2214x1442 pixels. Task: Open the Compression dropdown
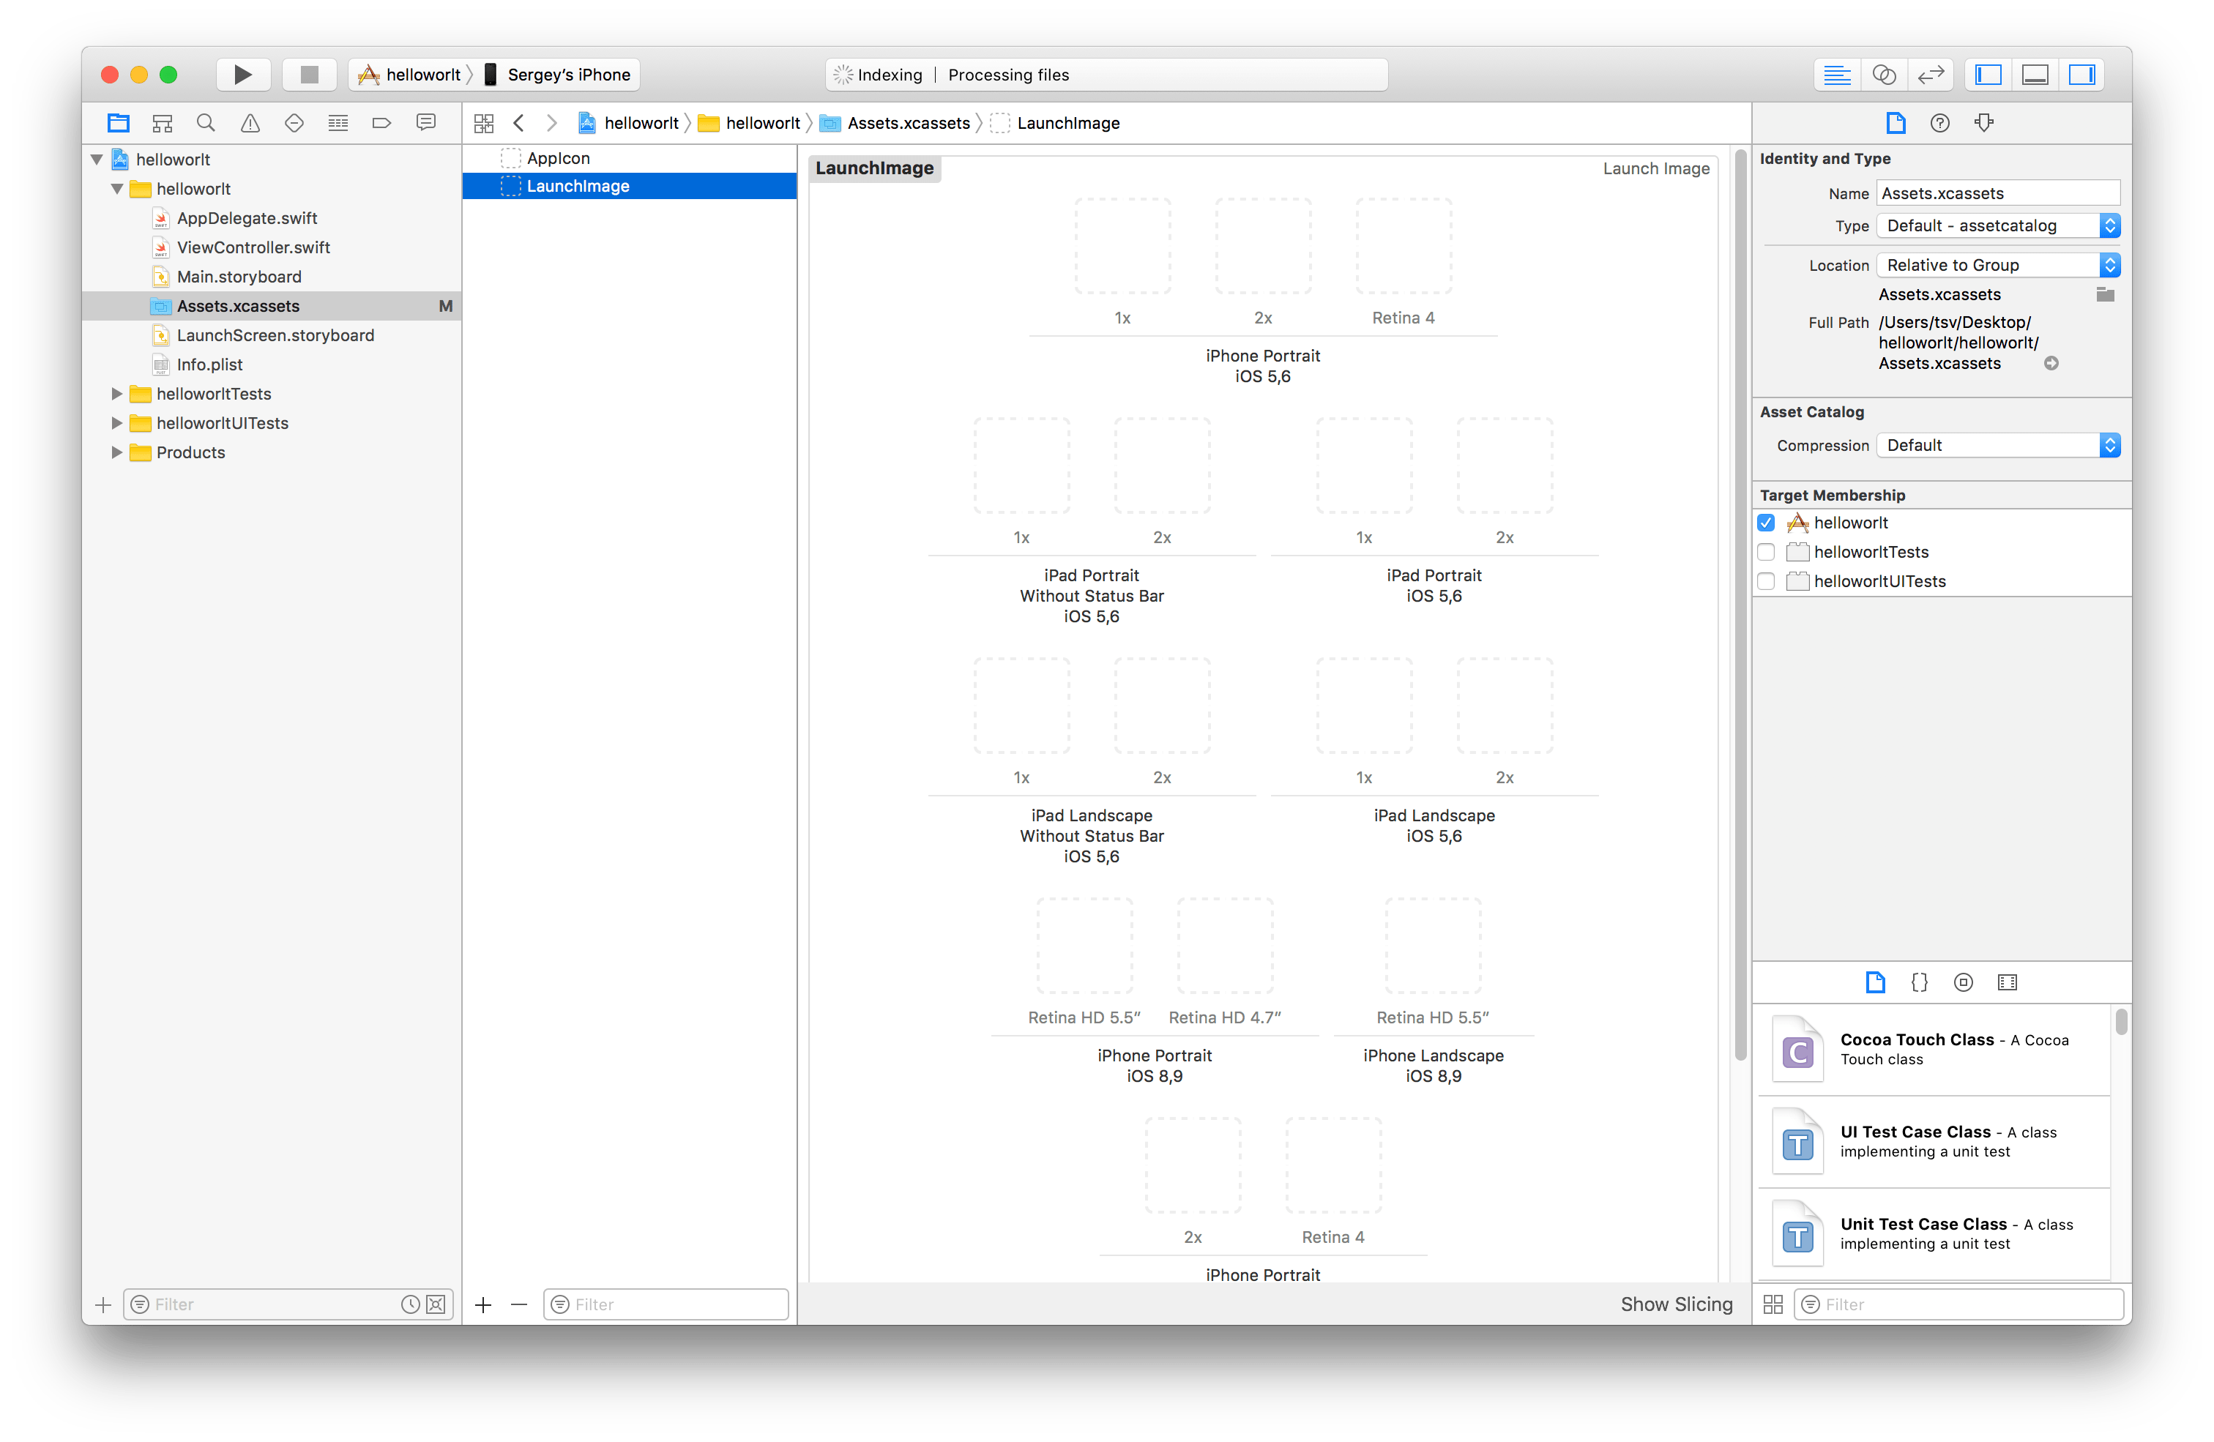pos(1997,446)
